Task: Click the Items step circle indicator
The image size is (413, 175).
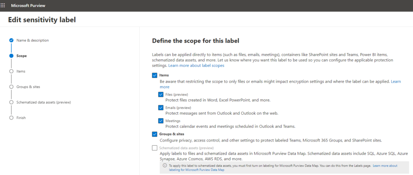Action: [x=11, y=71]
